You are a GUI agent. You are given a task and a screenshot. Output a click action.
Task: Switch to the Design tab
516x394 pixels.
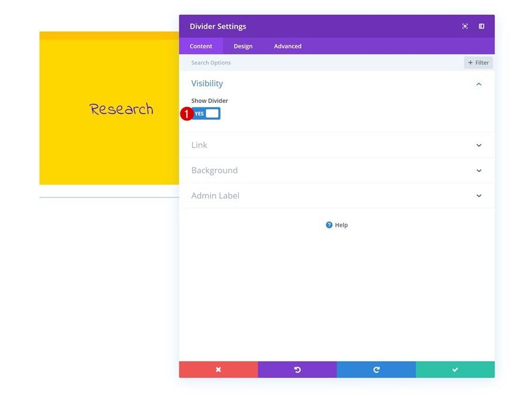[243, 46]
